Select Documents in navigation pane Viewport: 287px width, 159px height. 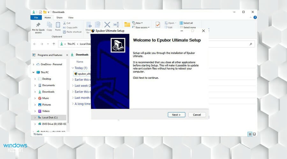click(48, 85)
